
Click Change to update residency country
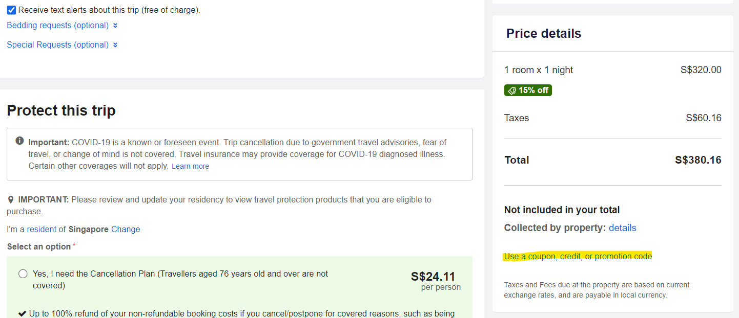tap(126, 229)
